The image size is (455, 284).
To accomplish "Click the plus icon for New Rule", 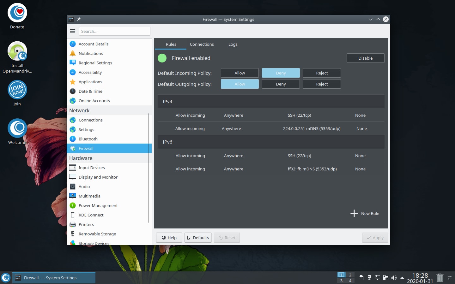I will tap(354, 213).
